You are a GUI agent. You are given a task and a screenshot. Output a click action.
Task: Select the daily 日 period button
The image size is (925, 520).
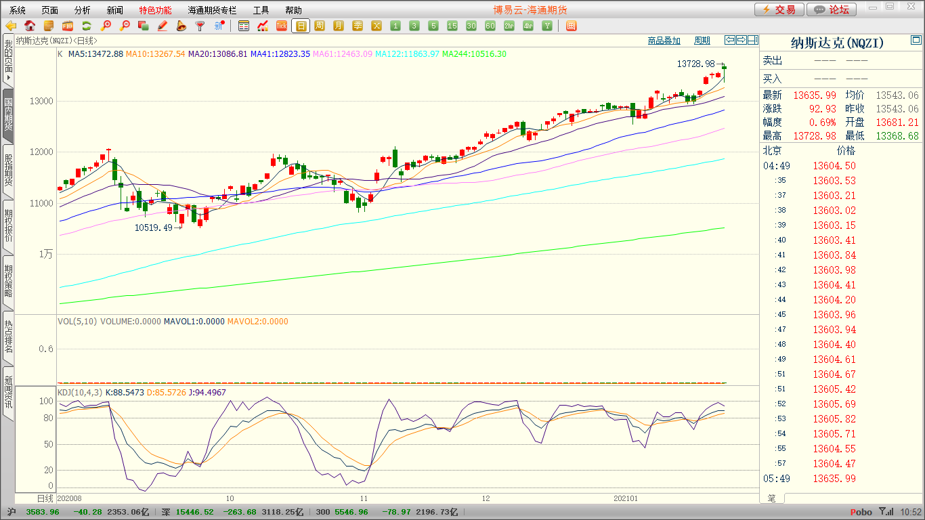tap(301, 26)
